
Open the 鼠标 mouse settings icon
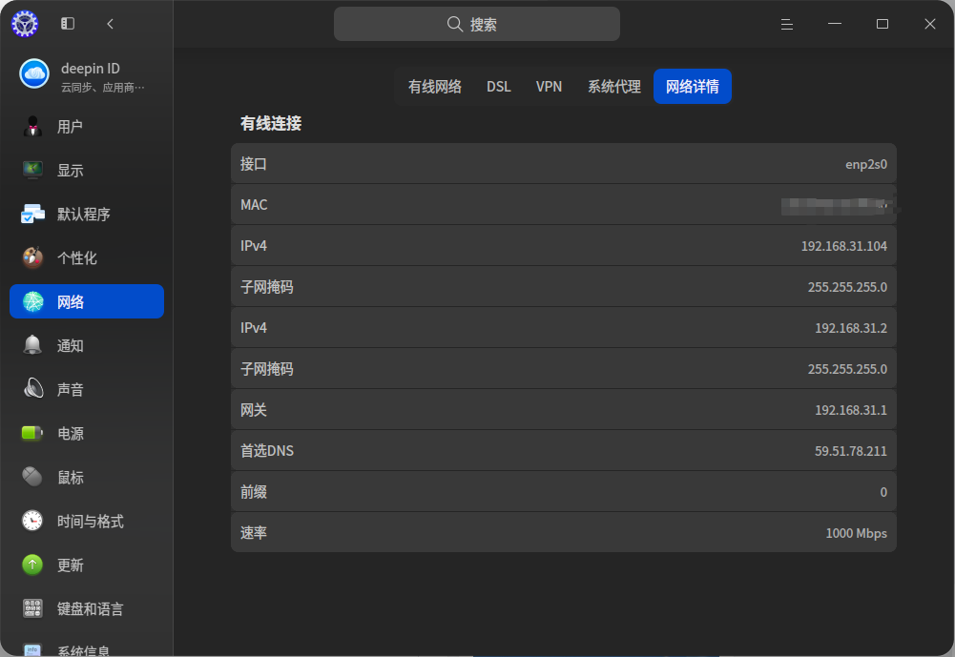click(32, 477)
